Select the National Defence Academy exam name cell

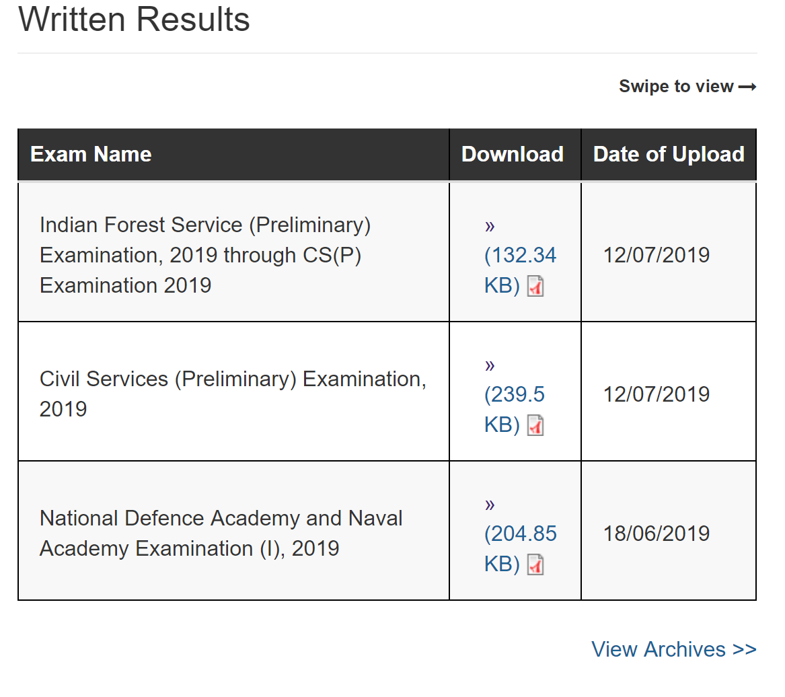tap(221, 534)
